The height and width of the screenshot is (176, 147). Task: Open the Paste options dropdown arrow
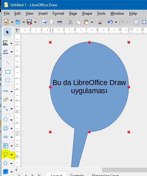point(92,22)
